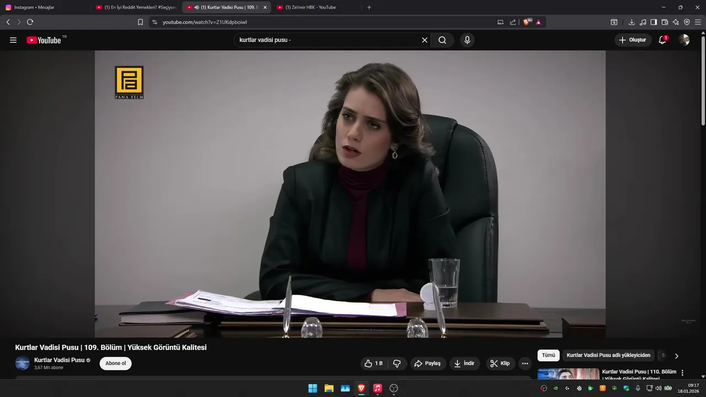
Task: Open the YouTube guide hamburger menu
Action: [x=13, y=40]
